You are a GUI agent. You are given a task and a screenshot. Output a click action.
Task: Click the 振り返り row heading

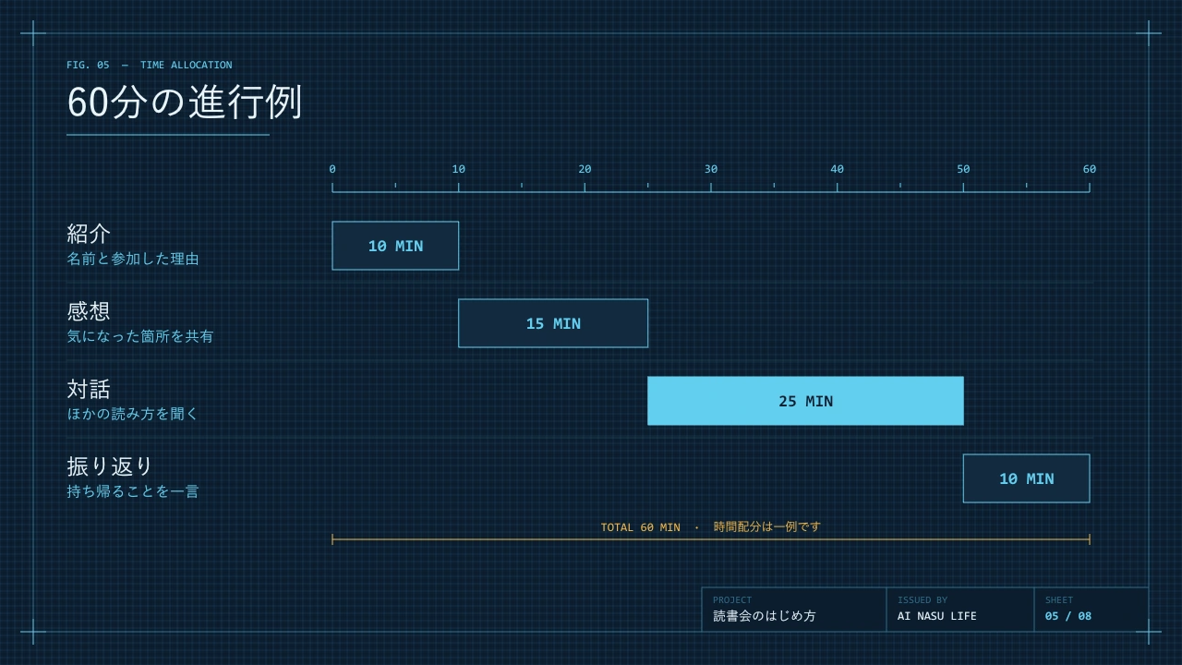[110, 466]
